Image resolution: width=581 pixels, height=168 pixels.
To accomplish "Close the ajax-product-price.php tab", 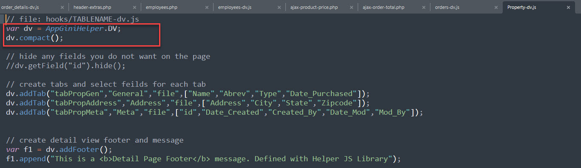I will [x=351, y=8].
